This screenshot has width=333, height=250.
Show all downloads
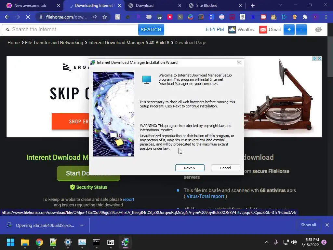coord(308,225)
